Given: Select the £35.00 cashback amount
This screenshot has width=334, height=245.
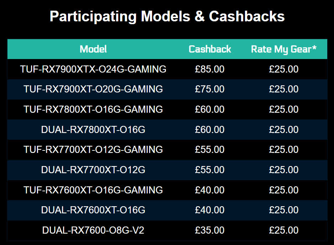Looking at the screenshot, I should coord(210,230).
